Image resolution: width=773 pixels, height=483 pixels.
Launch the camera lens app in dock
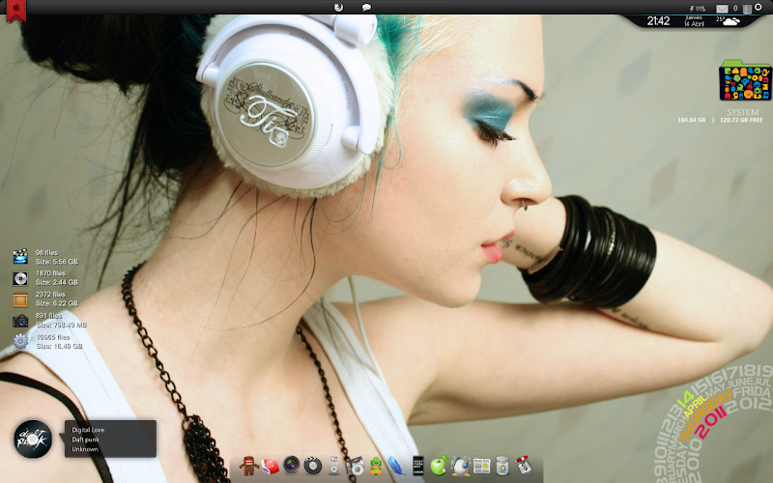point(290,467)
